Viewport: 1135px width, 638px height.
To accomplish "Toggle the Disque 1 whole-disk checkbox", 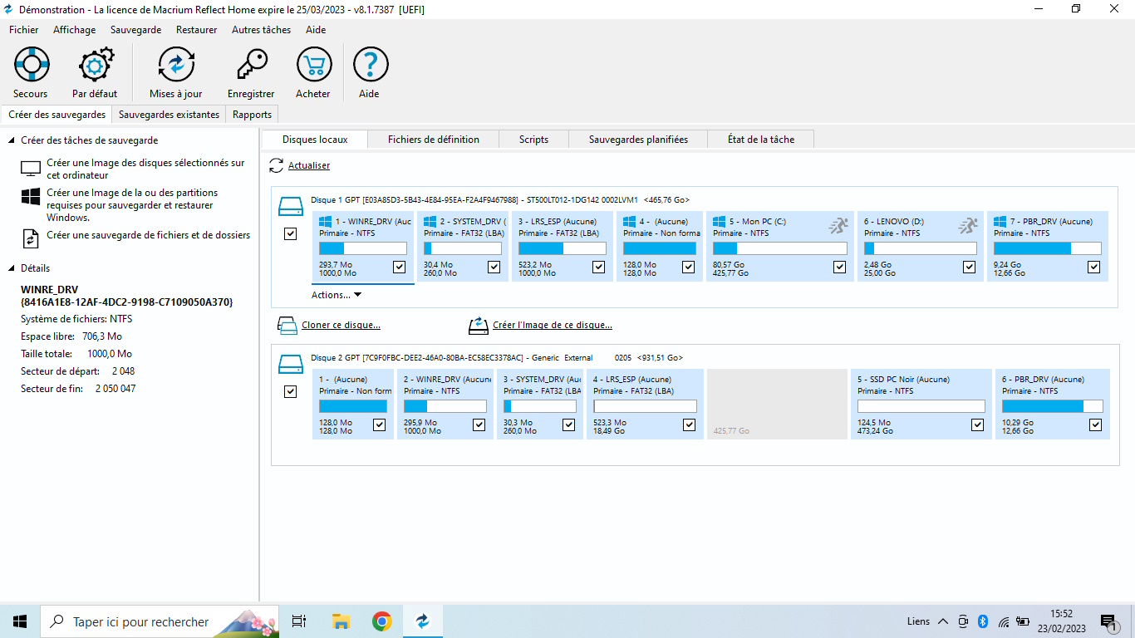I will [x=290, y=234].
